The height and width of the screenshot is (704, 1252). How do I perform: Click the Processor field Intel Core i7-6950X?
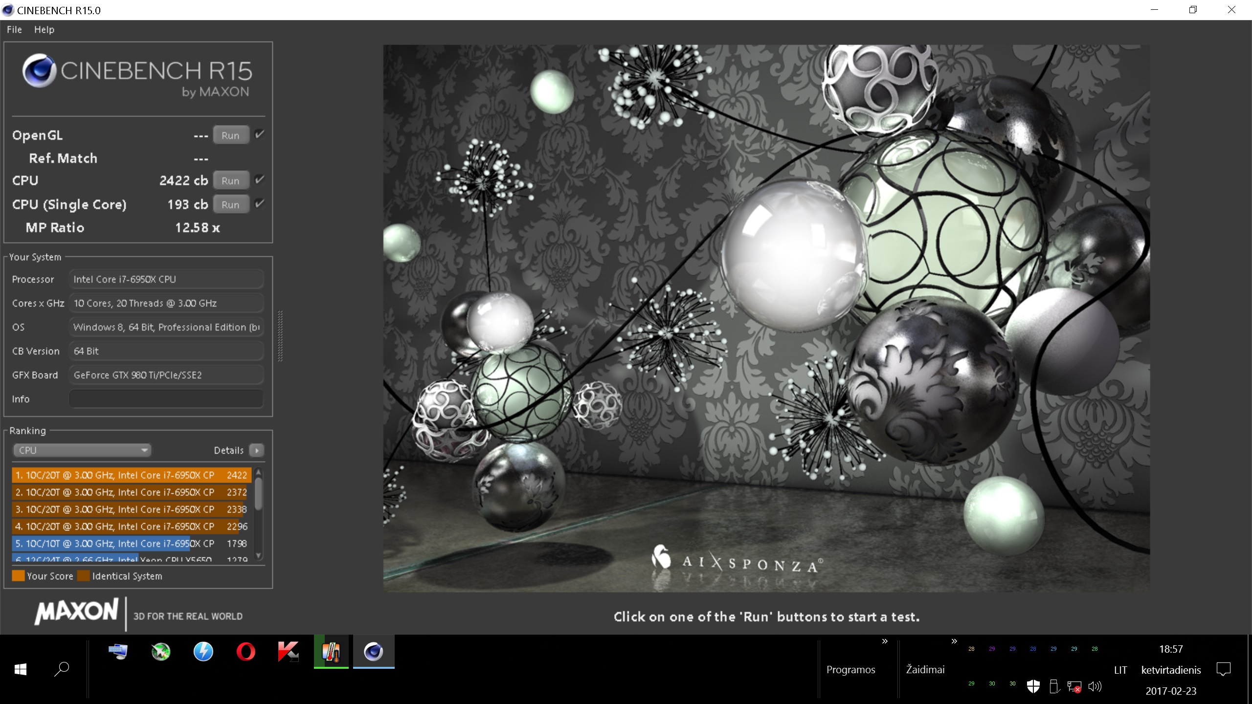click(x=166, y=279)
